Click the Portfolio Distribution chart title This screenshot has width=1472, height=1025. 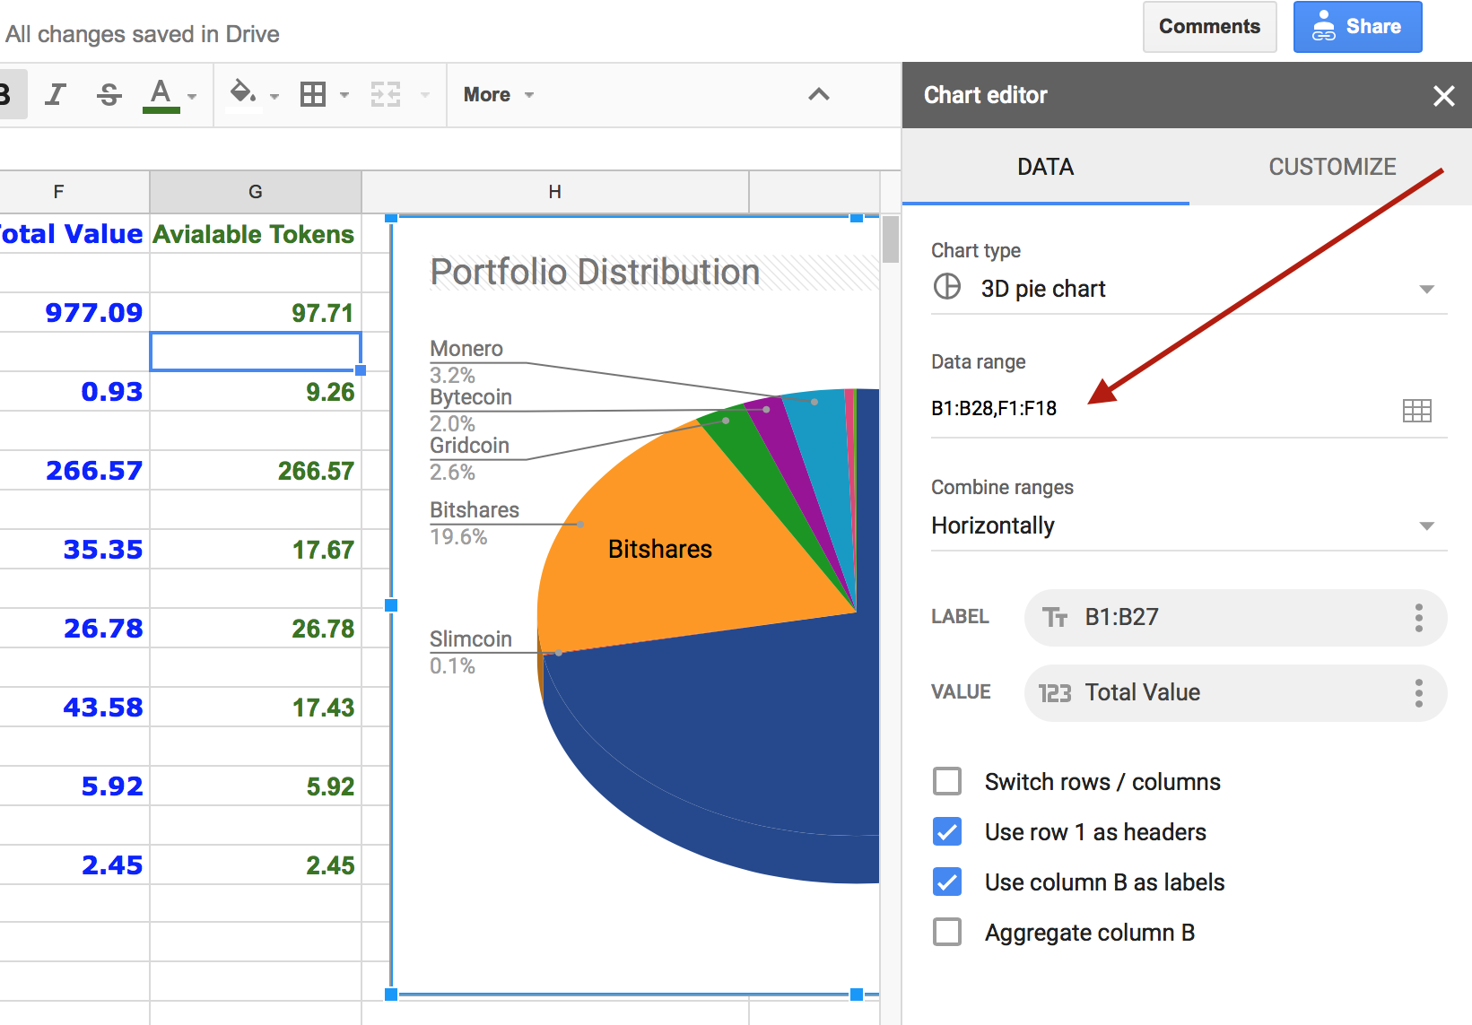click(595, 272)
